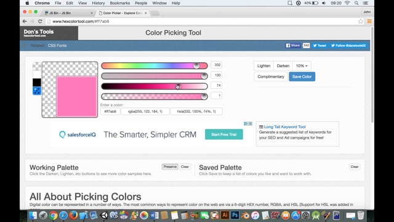
Task: Open Photoshop from the dock
Action: [x=235, y=215]
